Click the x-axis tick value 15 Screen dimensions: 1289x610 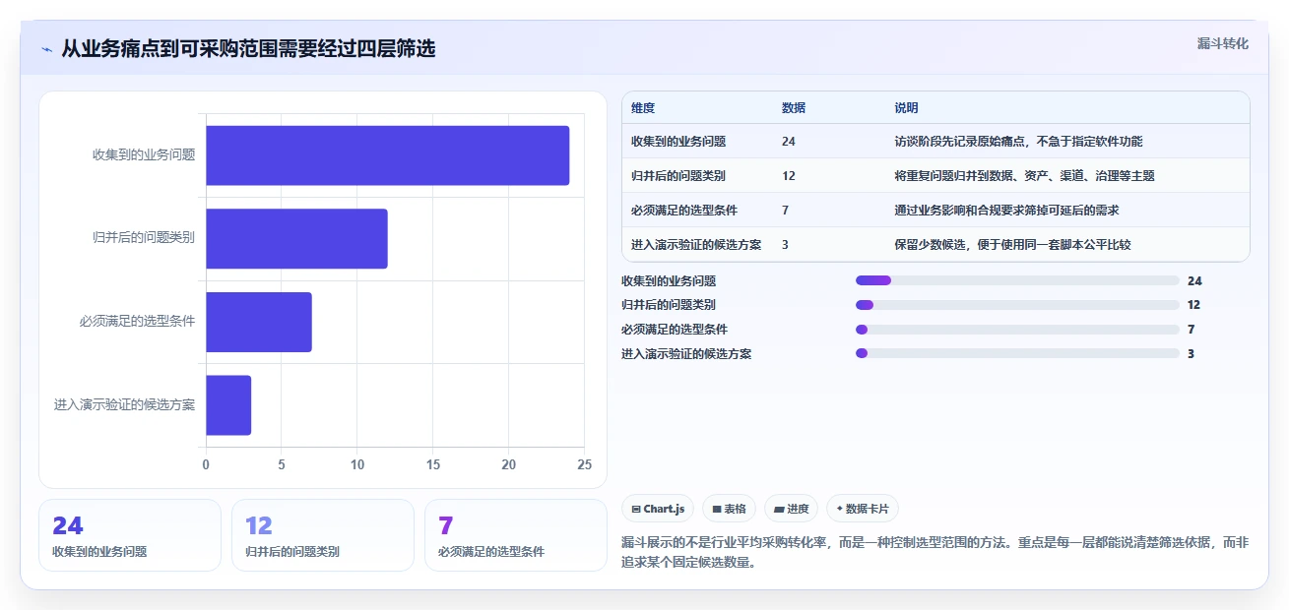coord(433,464)
